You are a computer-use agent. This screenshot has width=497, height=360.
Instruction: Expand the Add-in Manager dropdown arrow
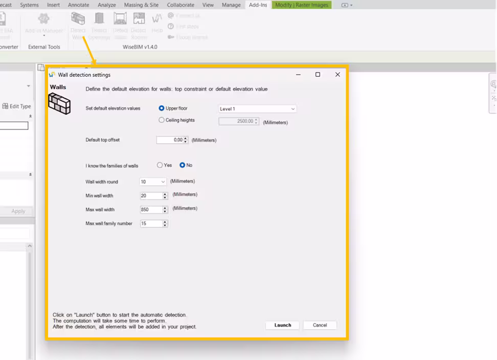(43, 35)
